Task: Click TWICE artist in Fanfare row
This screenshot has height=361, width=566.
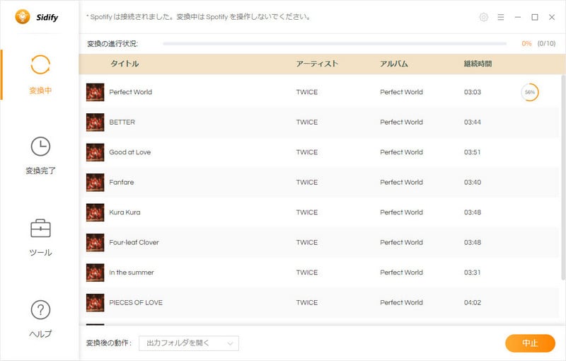Action: pyautogui.click(x=307, y=183)
